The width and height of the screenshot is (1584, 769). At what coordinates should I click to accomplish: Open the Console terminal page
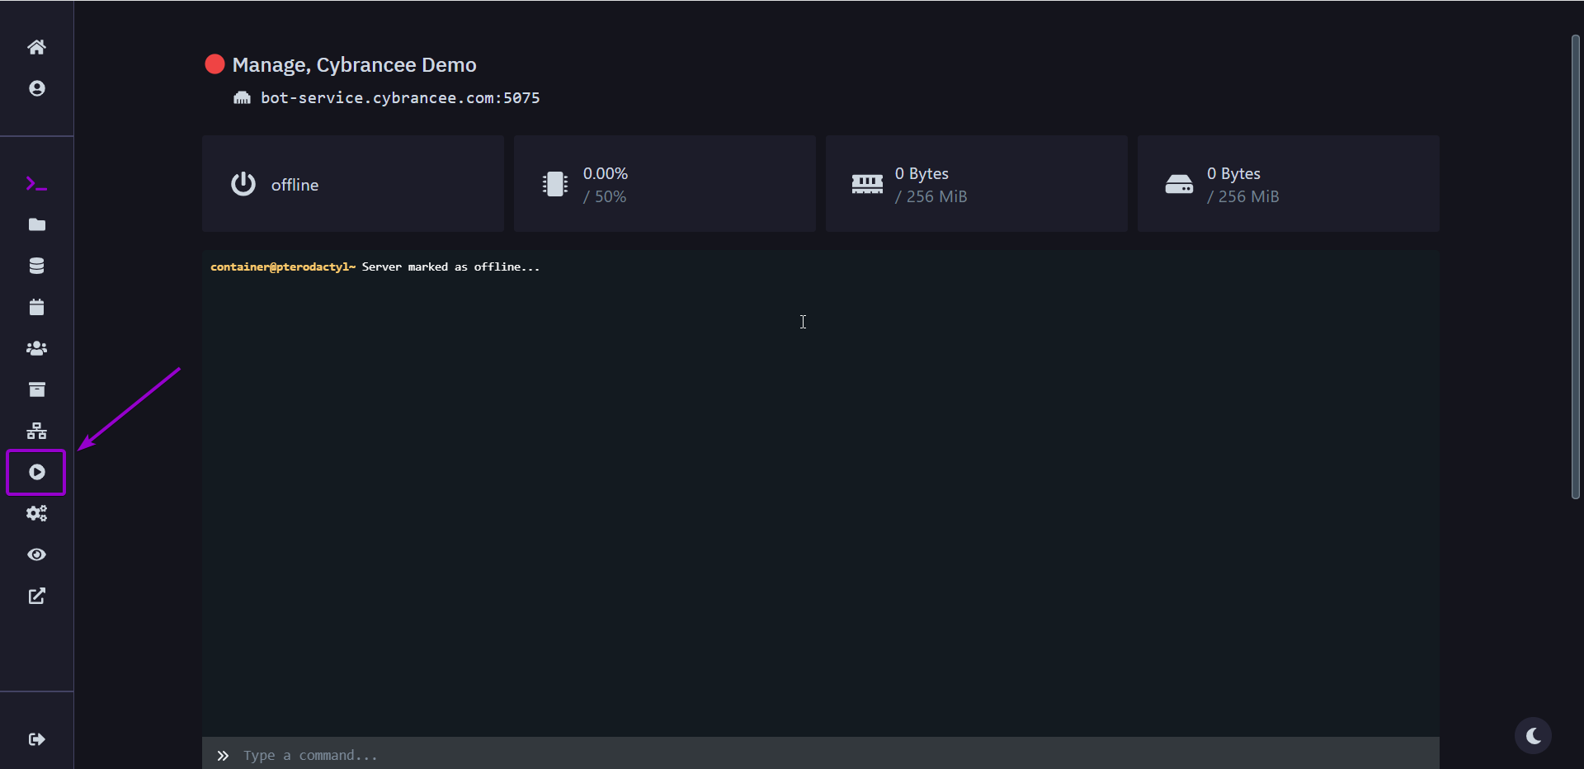pos(36,183)
